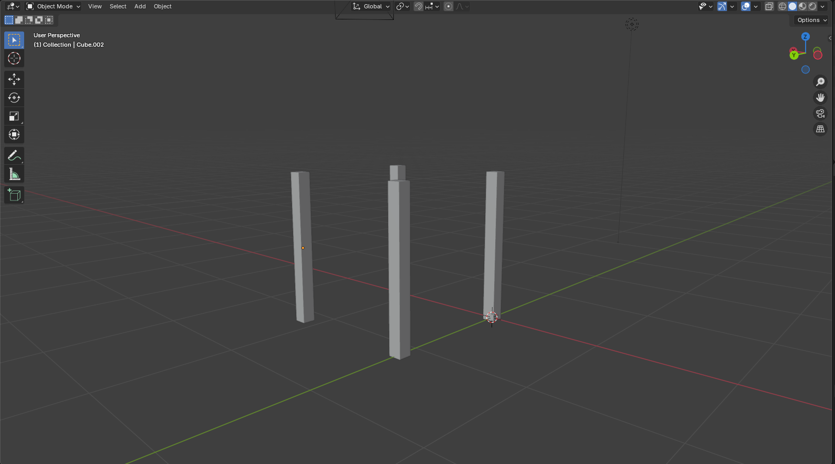Toggle camera view with the camera icon
Image resolution: width=835 pixels, height=464 pixels.
coord(820,113)
